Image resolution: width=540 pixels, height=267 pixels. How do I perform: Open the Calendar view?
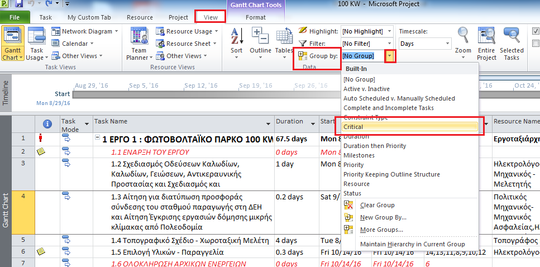[x=73, y=44]
